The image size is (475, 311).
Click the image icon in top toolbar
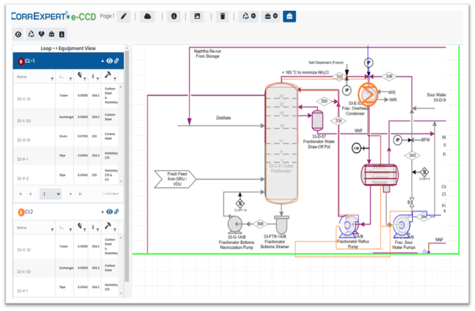197,16
